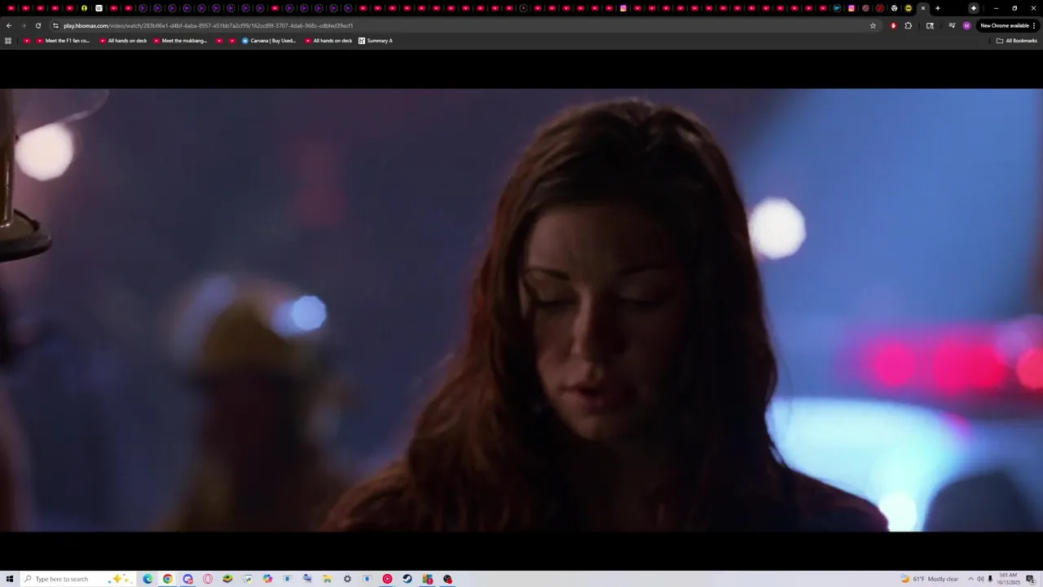Switch to the yellow circle tab beside active tab
The height and width of the screenshot is (587, 1043).
(x=909, y=8)
